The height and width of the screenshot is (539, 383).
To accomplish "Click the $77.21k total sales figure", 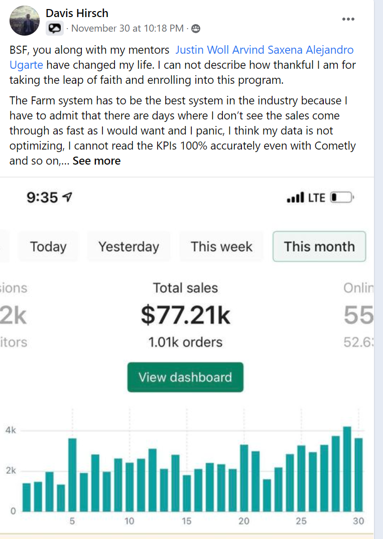I will 185,315.
